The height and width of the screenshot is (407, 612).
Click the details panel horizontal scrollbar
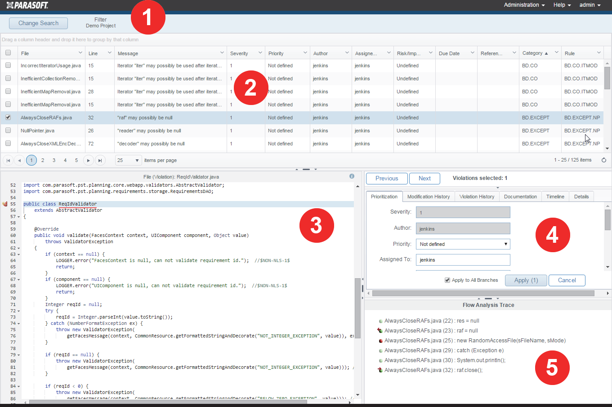point(483,293)
